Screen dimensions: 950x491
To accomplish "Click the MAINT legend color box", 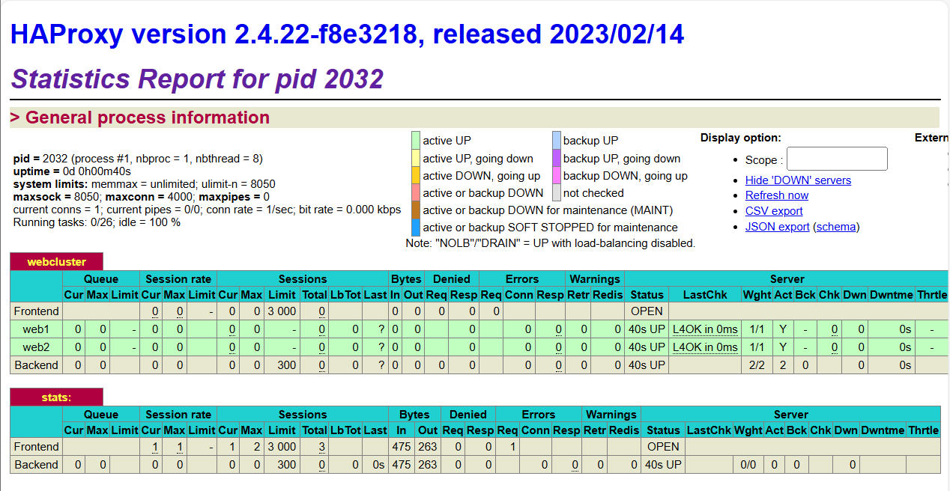I will click(416, 210).
